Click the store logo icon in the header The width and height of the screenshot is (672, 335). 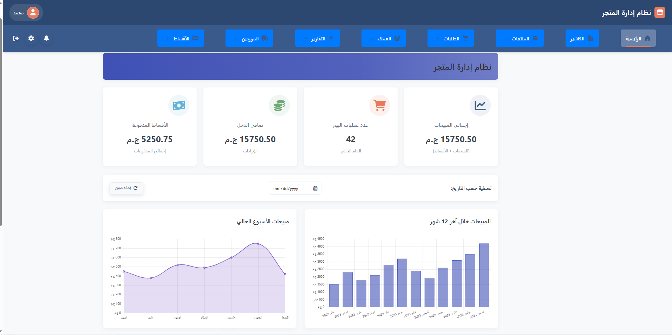[660, 12]
